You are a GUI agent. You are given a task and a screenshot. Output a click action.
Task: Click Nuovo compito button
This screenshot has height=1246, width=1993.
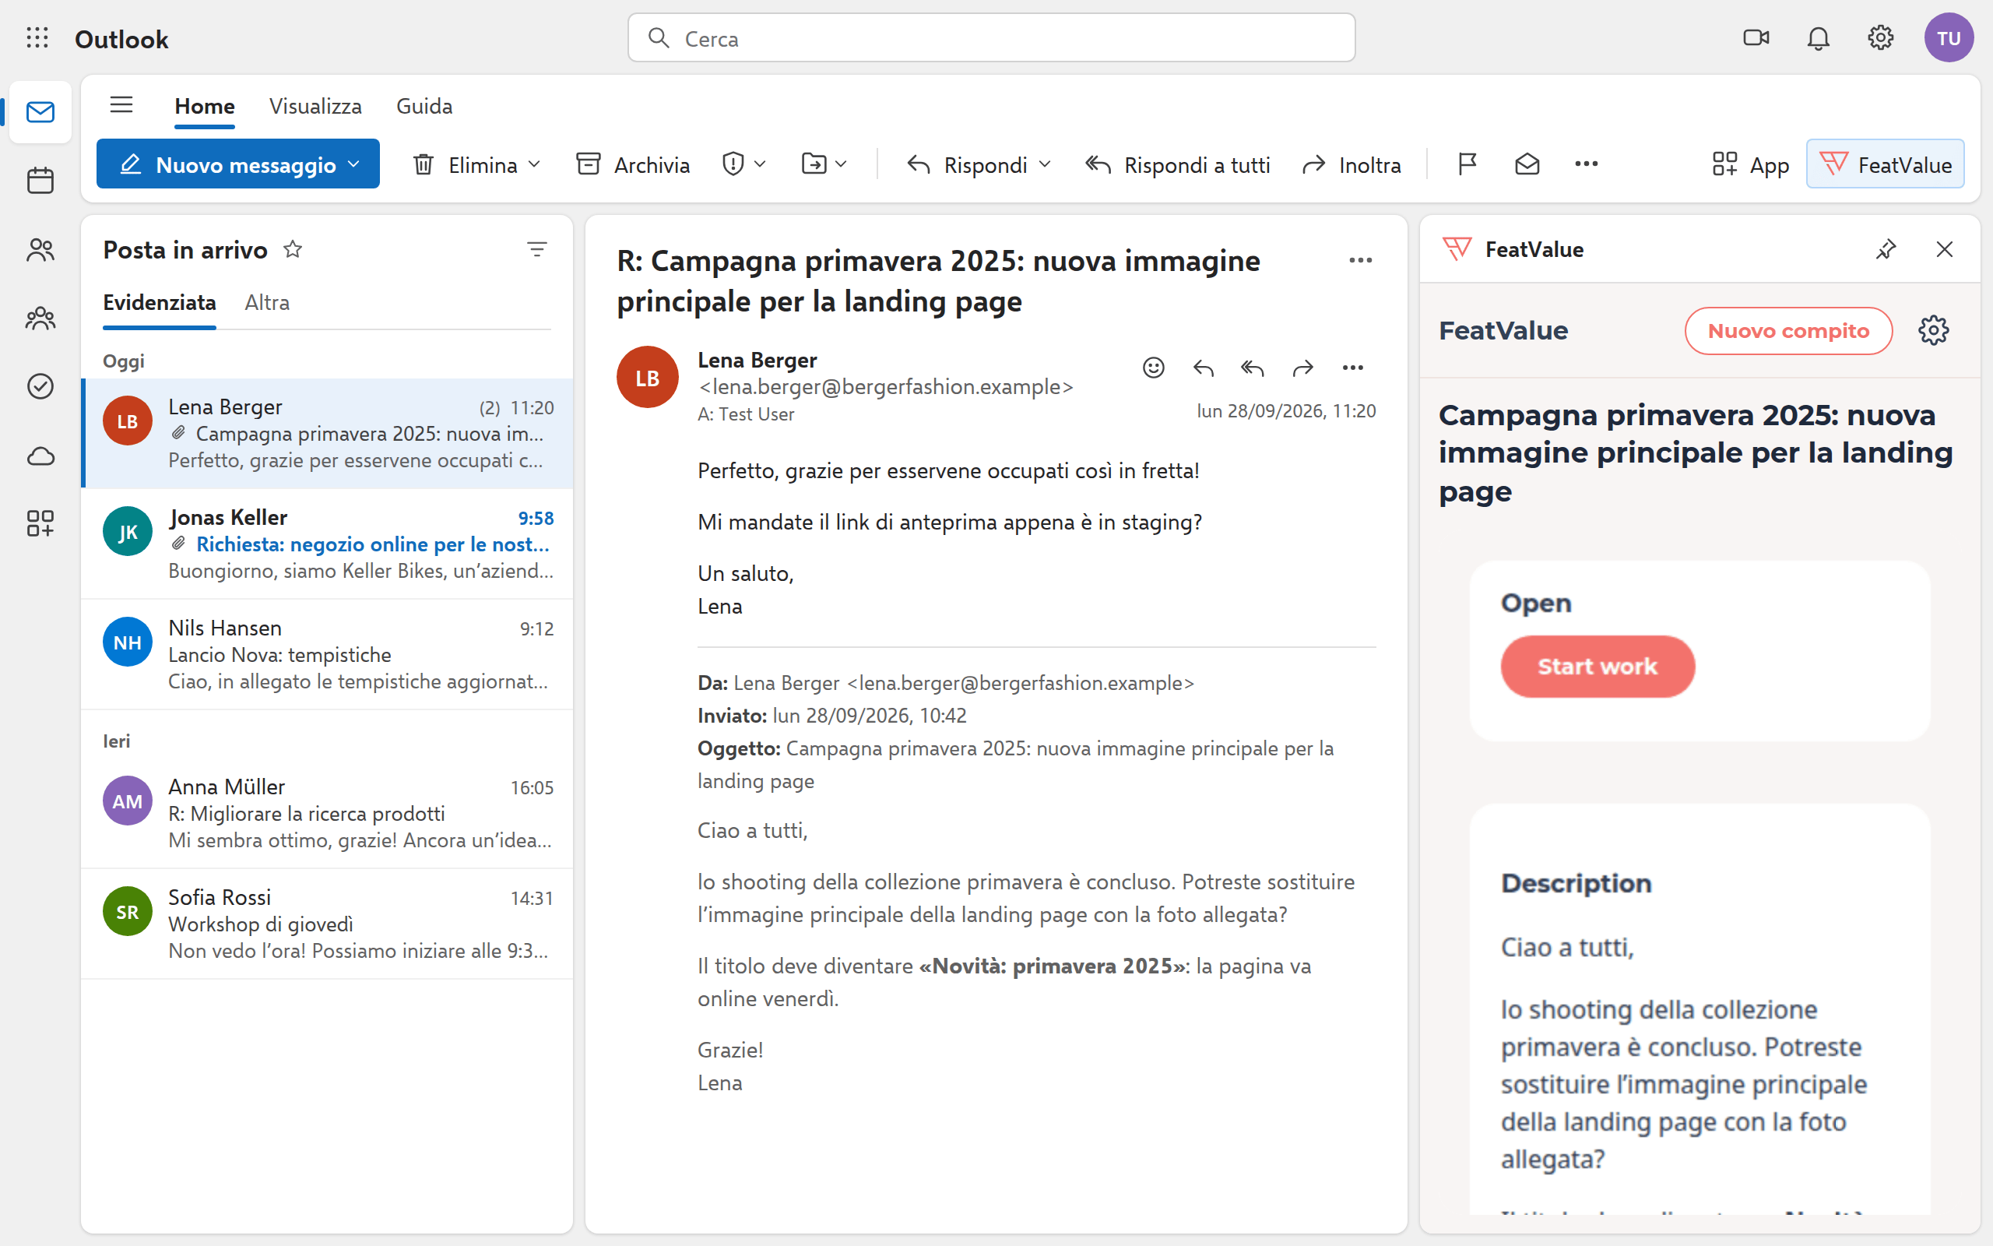[1788, 330]
